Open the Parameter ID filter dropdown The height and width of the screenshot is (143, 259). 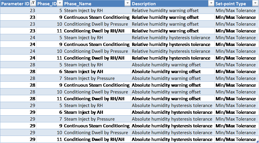tap(33, 4)
